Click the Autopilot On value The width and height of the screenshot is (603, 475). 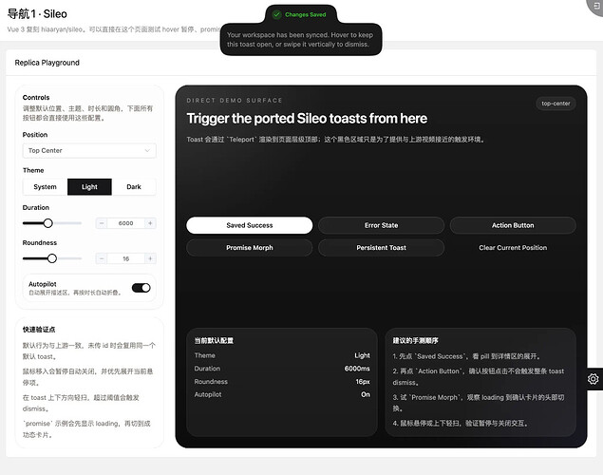[366, 394]
